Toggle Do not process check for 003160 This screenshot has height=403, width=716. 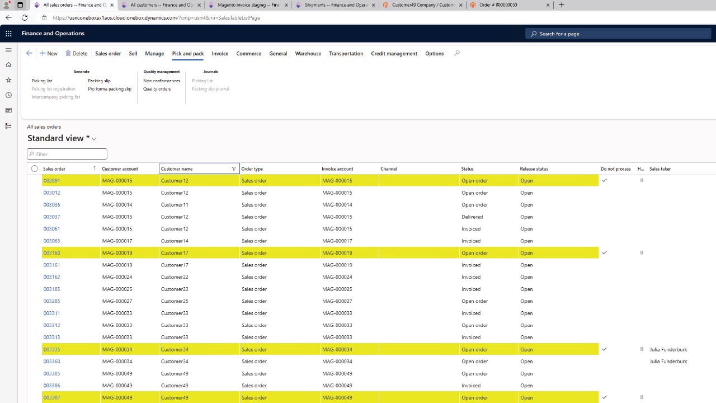[604, 252]
